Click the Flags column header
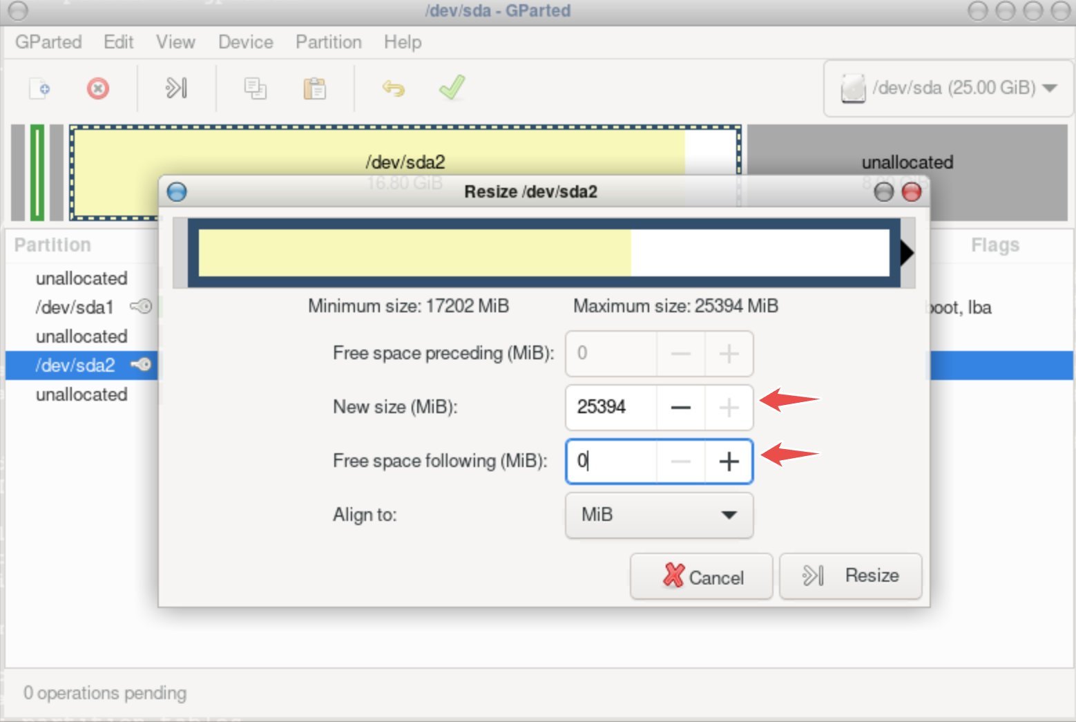The height and width of the screenshot is (722, 1076). [x=995, y=245]
